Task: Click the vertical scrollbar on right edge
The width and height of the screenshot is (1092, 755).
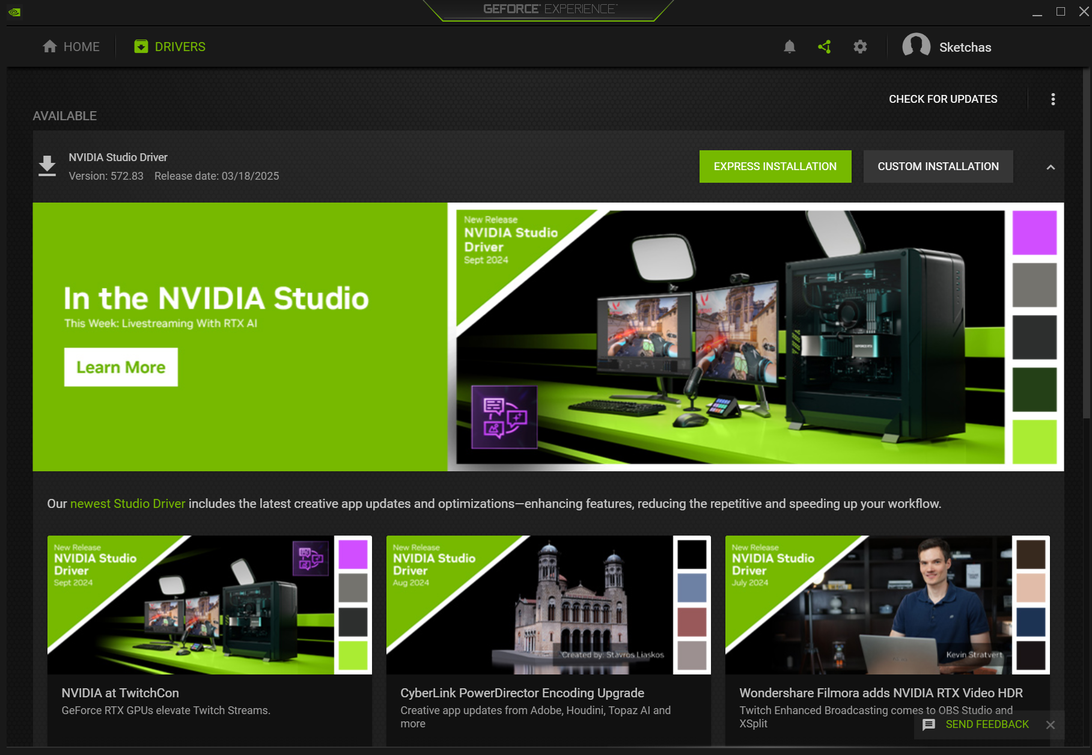Action: coord(1086,240)
